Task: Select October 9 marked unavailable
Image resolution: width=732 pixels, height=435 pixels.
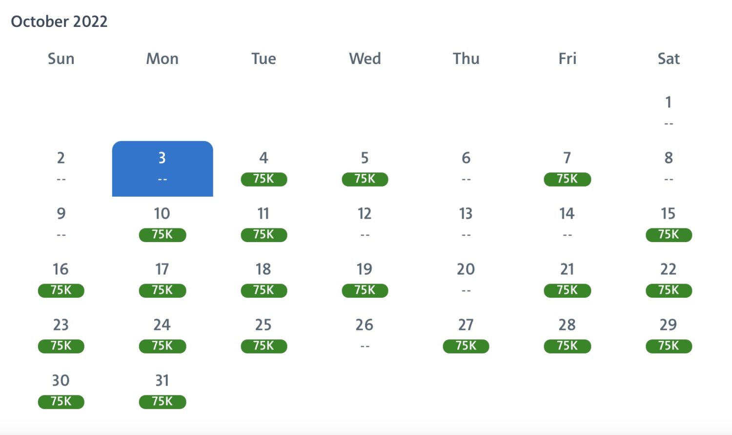Action: pyautogui.click(x=61, y=224)
